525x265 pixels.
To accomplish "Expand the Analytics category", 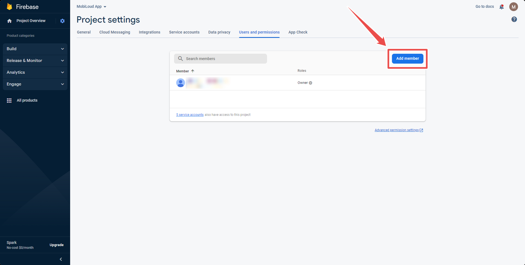I will [35, 72].
